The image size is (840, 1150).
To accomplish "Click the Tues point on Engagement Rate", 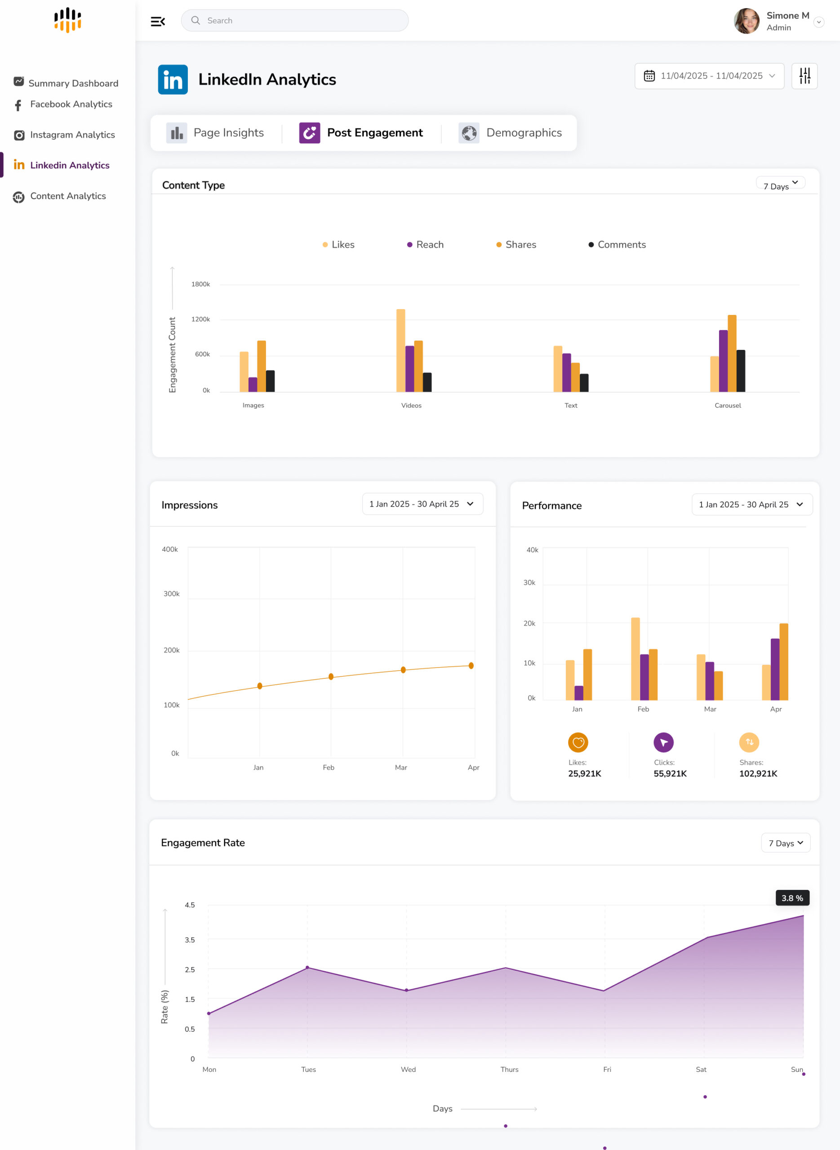I will click(x=307, y=967).
